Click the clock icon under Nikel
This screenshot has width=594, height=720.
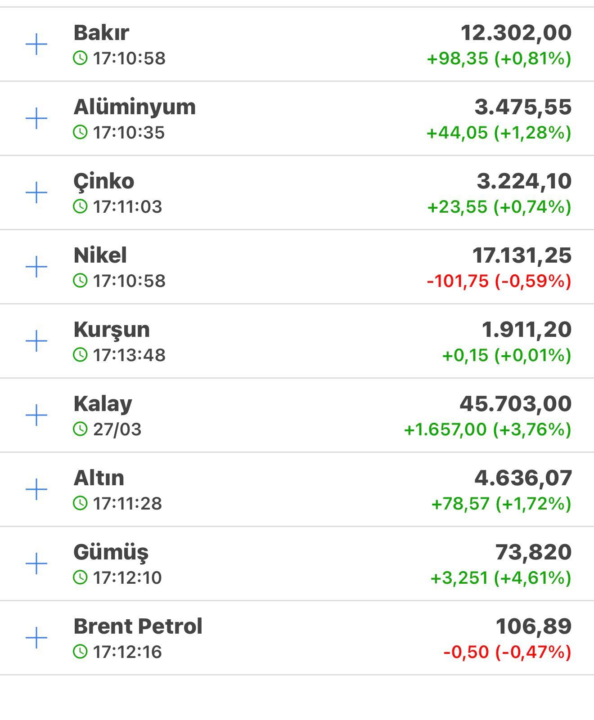(x=80, y=281)
